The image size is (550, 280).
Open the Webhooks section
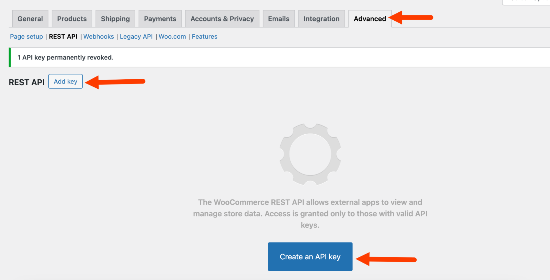click(98, 36)
